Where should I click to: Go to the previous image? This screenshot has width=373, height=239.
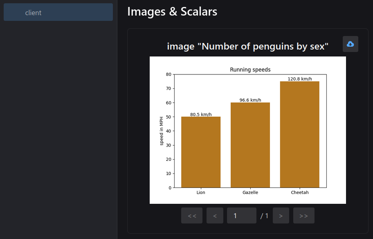(215, 216)
